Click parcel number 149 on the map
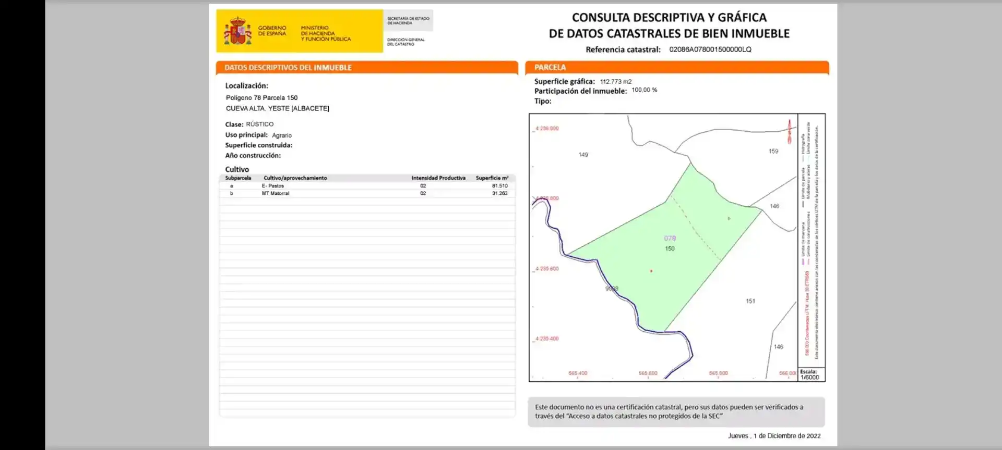Image resolution: width=1002 pixels, height=450 pixels. point(583,155)
